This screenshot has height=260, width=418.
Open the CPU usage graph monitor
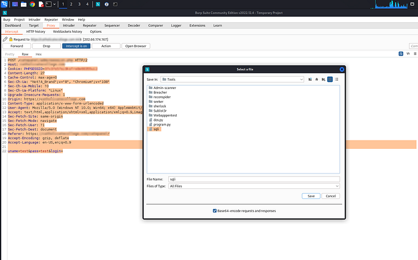click(391, 4)
